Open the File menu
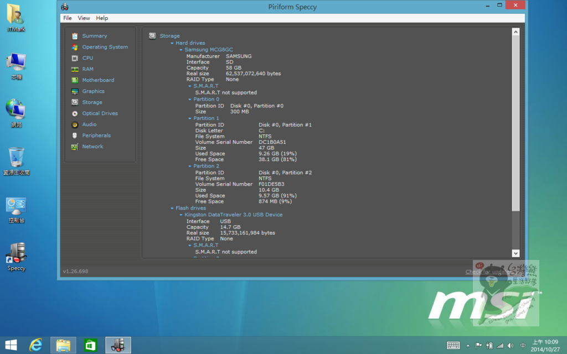The height and width of the screenshot is (354, 567). click(68, 18)
